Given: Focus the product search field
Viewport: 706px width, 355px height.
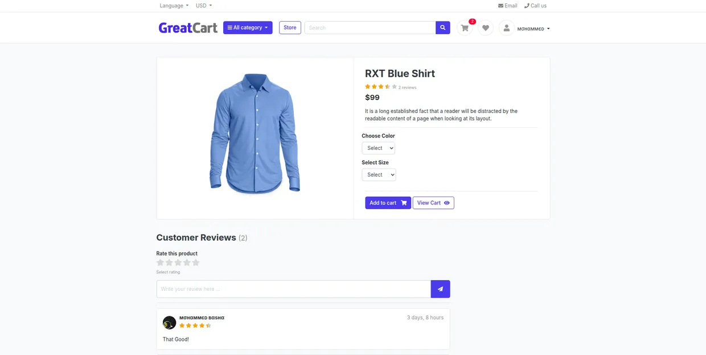Looking at the screenshot, I should point(370,28).
